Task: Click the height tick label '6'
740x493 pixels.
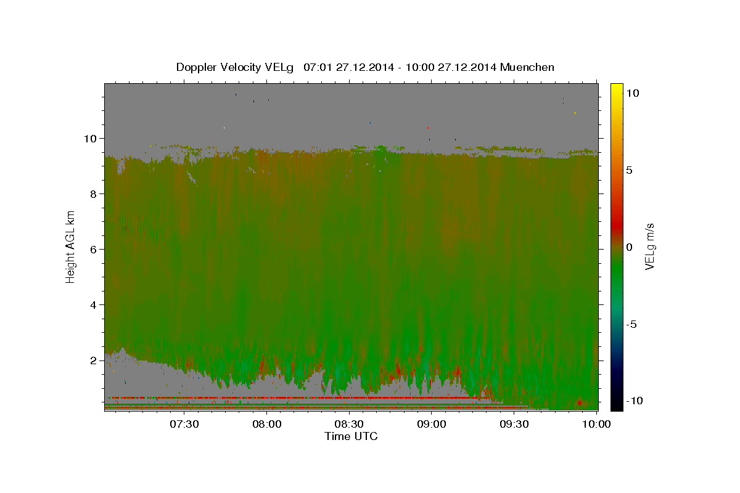Action: tap(94, 250)
